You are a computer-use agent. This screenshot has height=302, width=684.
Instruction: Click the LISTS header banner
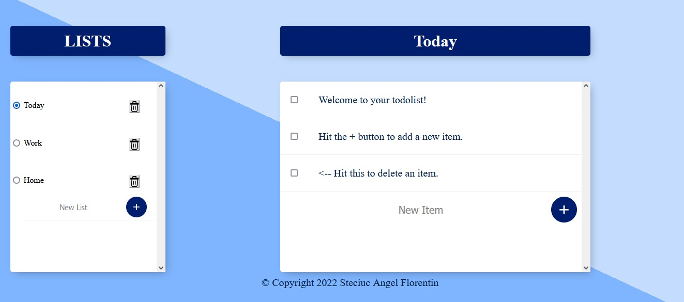(88, 41)
